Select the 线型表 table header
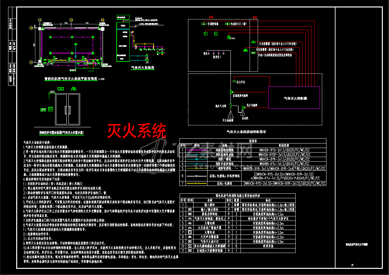This screenshot has width=389, height=275. click(253, 141)
